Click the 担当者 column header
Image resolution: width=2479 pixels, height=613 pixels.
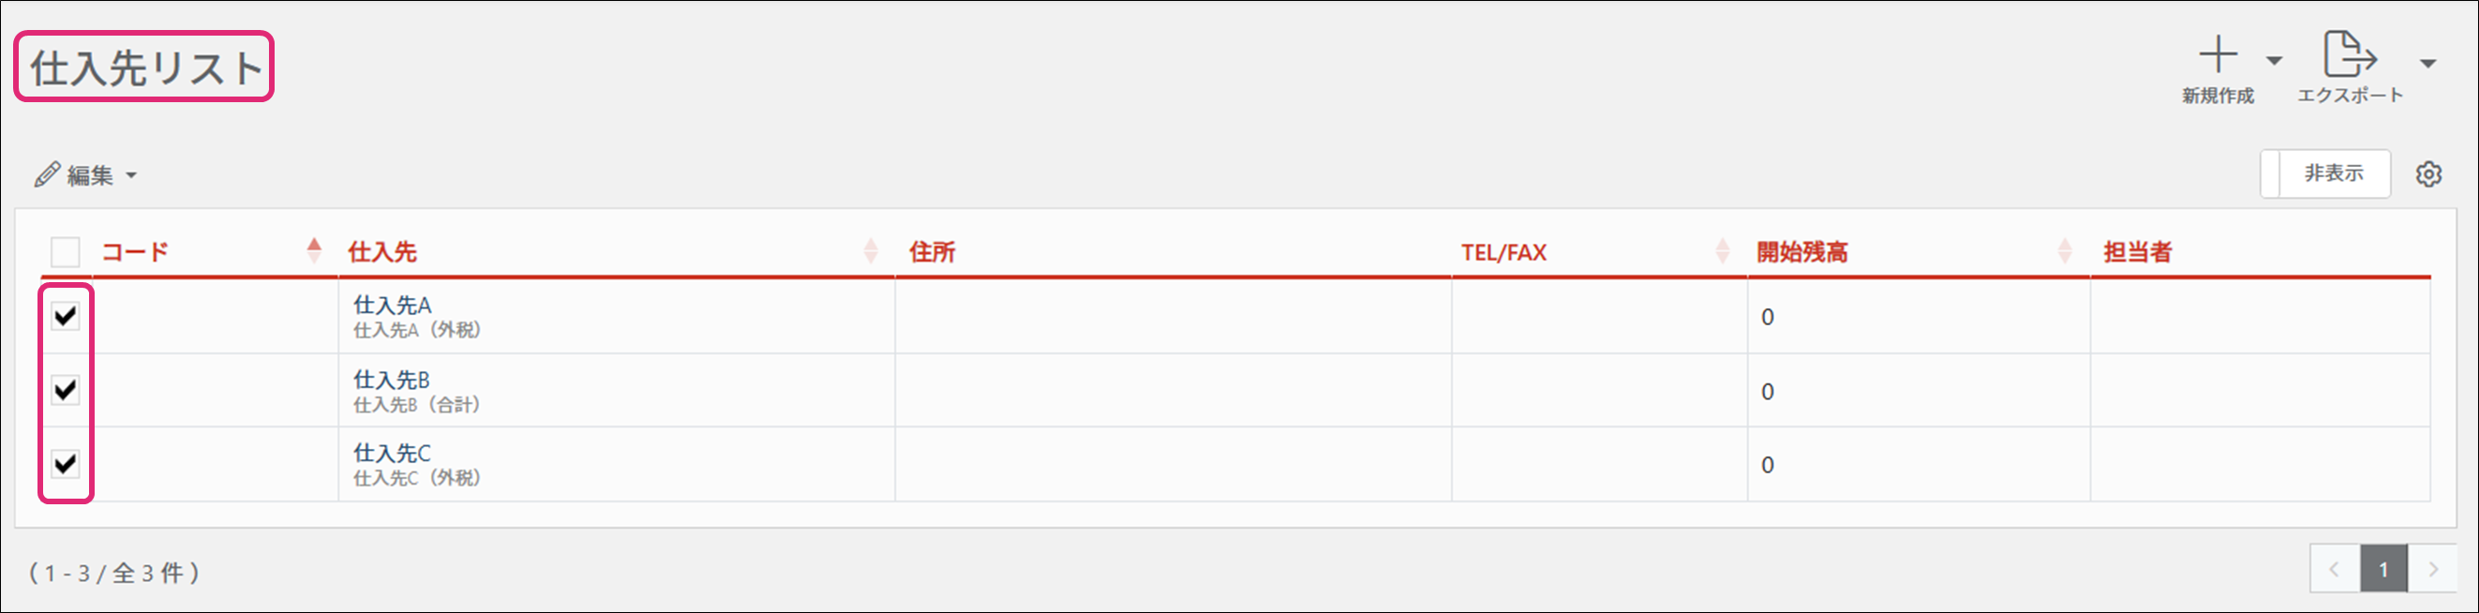pos(2136,252)
